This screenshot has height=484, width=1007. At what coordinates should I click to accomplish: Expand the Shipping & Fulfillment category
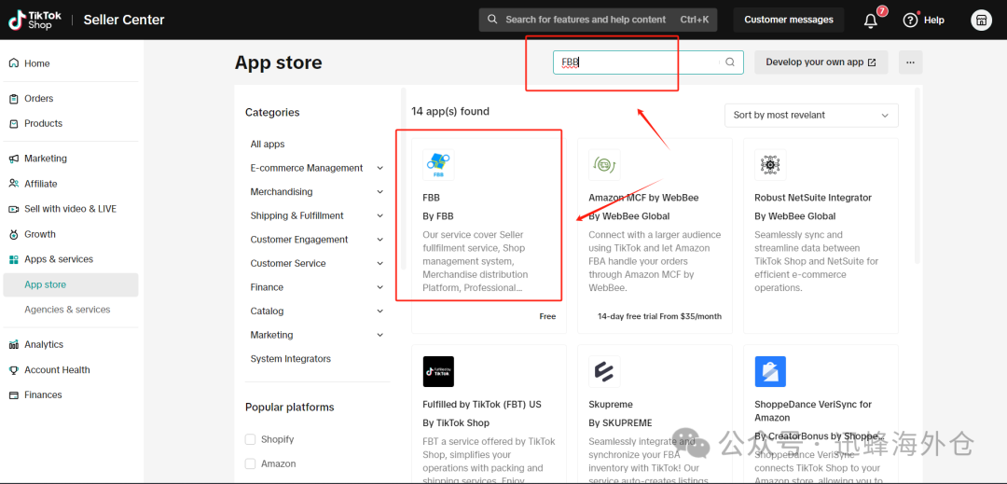tap(379, 215)
